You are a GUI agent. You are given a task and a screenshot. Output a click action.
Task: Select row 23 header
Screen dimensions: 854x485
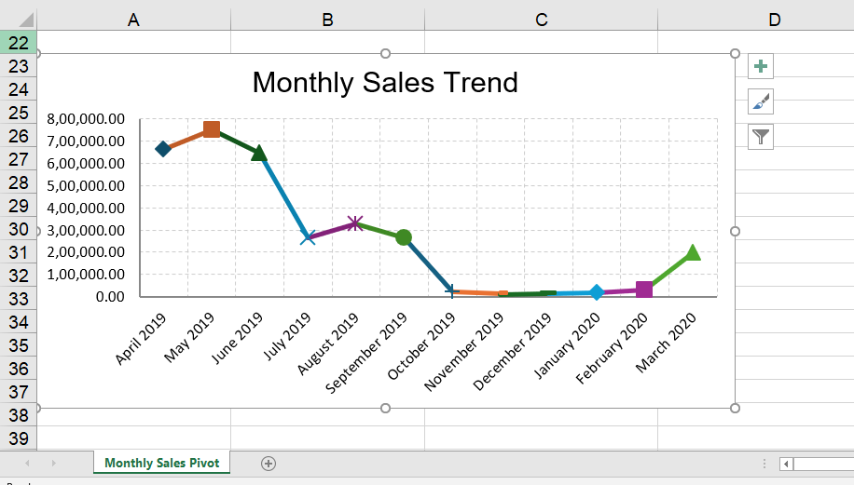pos(18,66)
